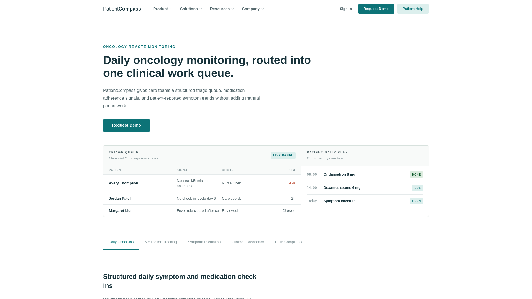Click the DUE status badge
The image size is (532, 299).
[x=418, y=188]
